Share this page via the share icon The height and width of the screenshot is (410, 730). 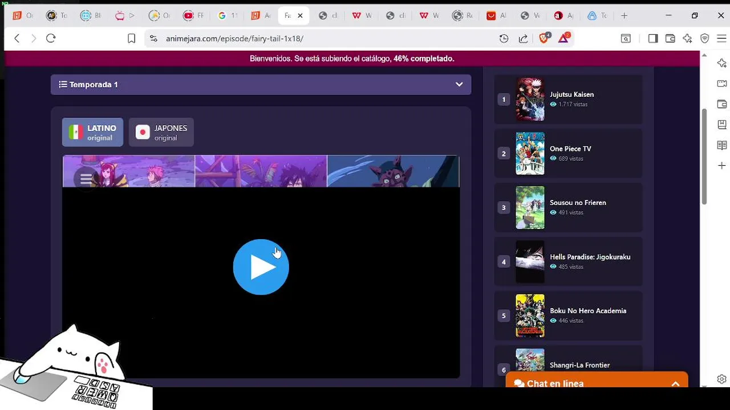[523, 38]
